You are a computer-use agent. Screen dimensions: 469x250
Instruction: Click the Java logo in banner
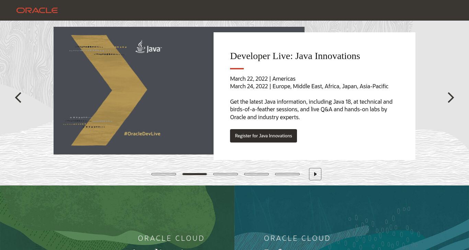point(148,47)
